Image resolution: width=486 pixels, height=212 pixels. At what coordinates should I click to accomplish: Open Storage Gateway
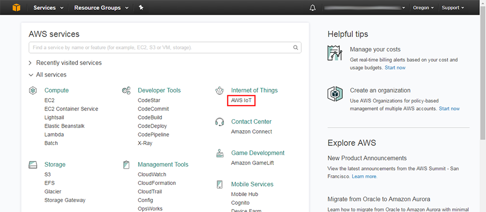(x=65, y=200)
